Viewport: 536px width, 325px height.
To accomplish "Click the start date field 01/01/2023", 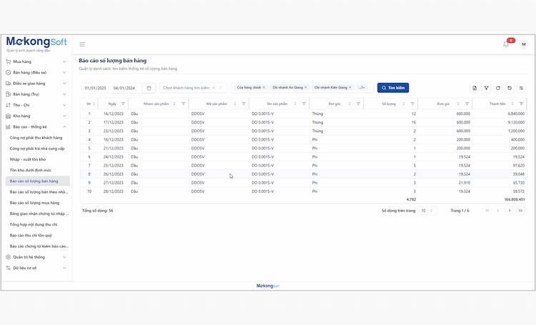I will coord(96,88).
